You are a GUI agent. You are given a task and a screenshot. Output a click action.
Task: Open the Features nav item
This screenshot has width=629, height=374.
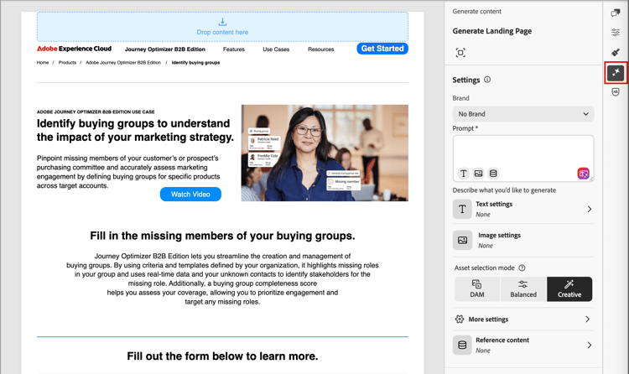tap(234, 49)
